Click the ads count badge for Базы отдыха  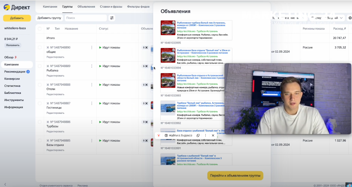coord(145,141)
